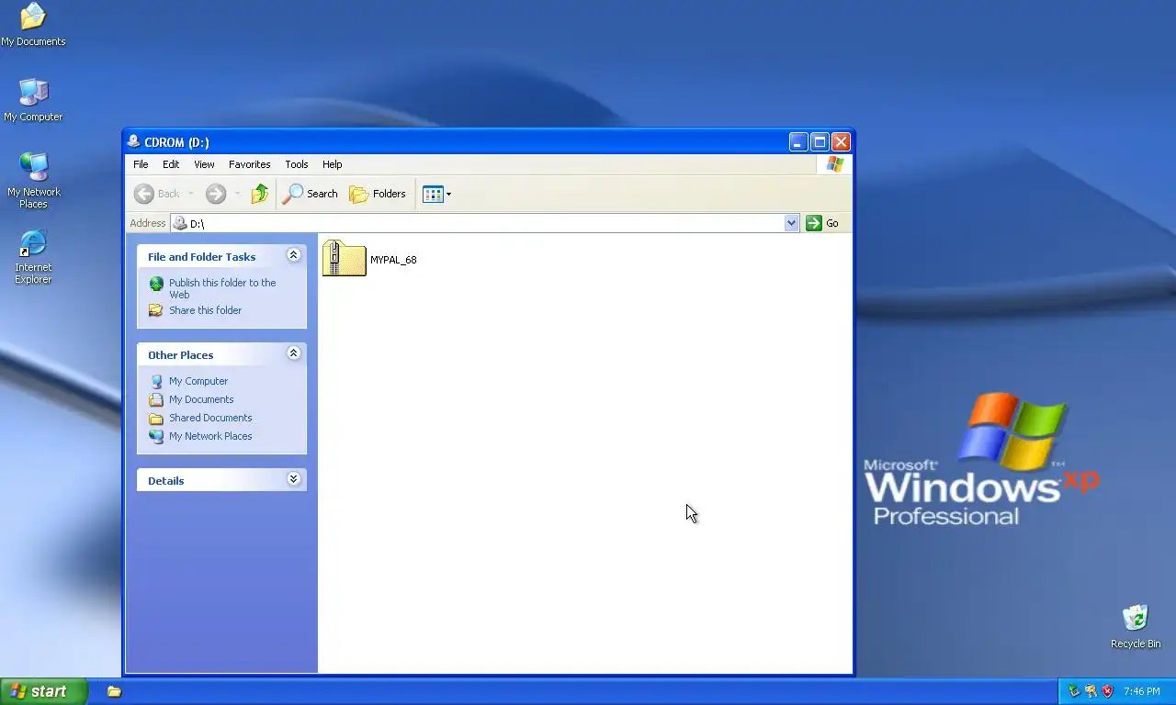Click the folder button in taskbar

pos(114,691)
